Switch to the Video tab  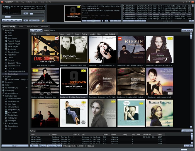(x=21, y=27)
